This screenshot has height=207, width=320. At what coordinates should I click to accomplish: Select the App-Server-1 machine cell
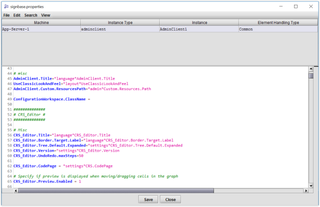(41, 29)
